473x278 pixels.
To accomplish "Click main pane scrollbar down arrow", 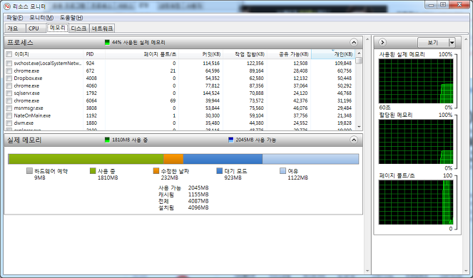I will click(367, 271).
